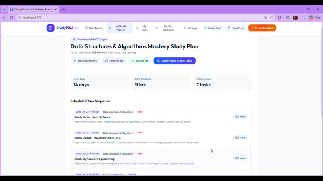Export the plan as .ics
This screenshot has width=323, height=181.
tap(140, 61)
